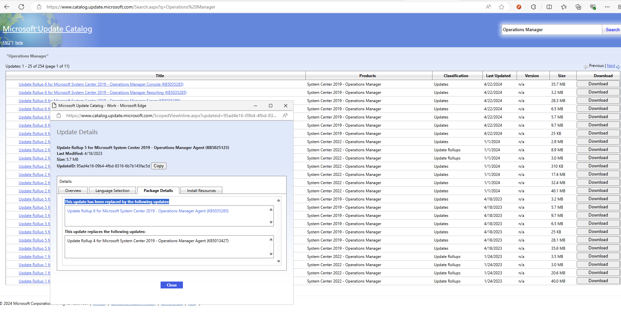Viewport: 621px width, 316px height.
Task: Switch to the Language Selection tab
Action: coord(112,191)
